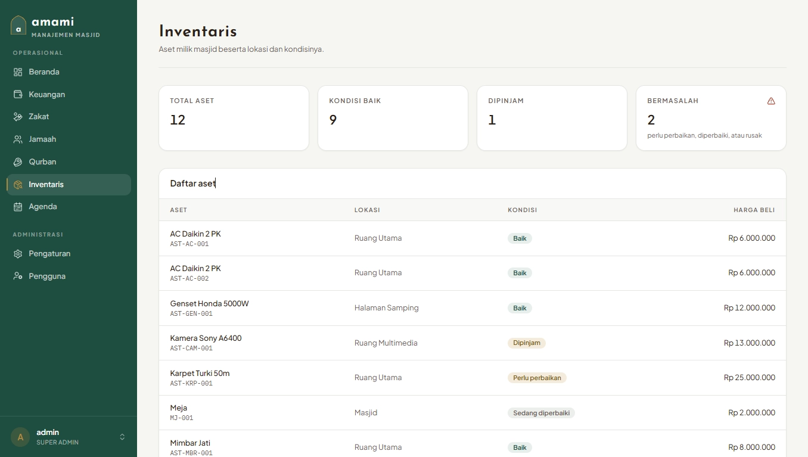Screen dimensions: 808x457
Task: Click the Bermasalah warning triangle icon
Action: (771, 101)
